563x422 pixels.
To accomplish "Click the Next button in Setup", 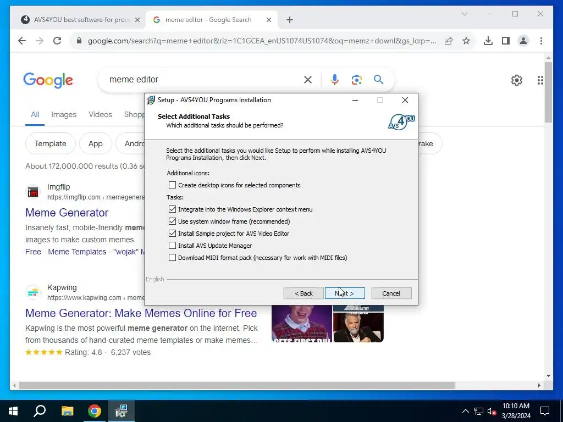I will point(345,293).
